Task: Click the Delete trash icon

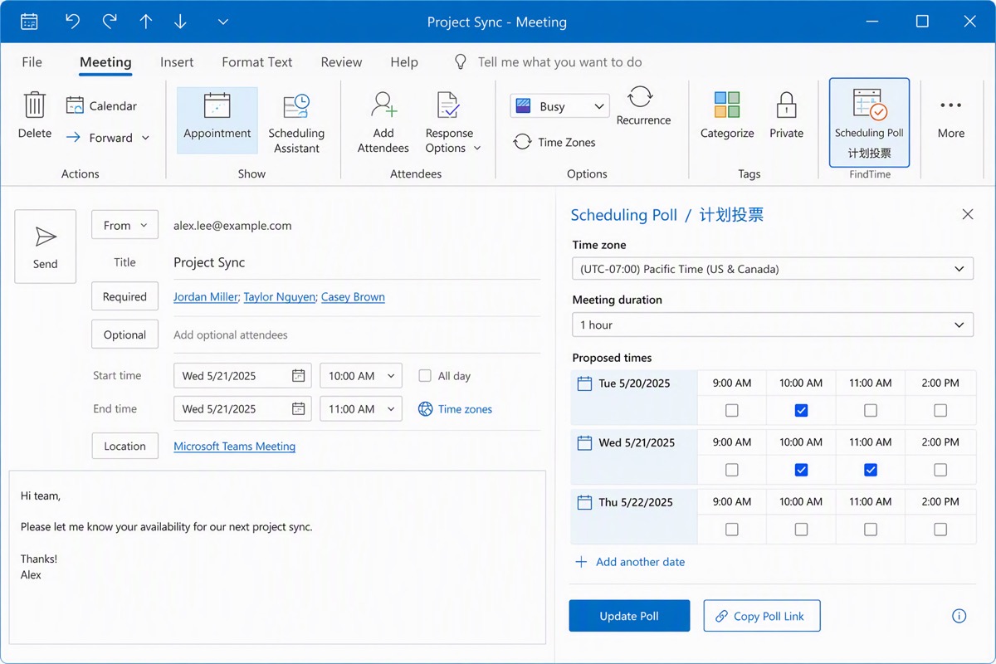Action: pyautogui.click(x=35, y=105)
